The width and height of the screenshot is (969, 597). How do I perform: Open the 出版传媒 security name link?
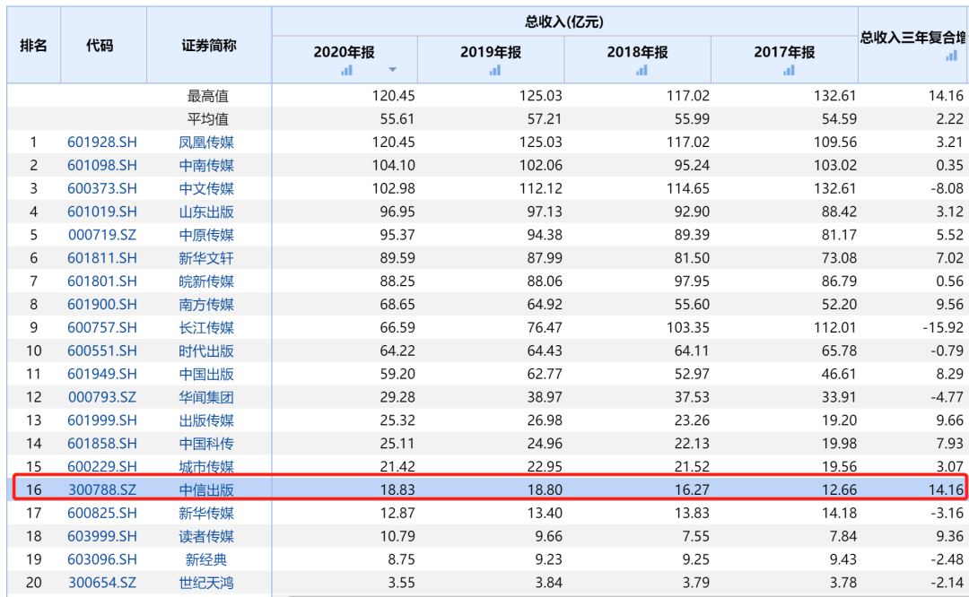(206, 420)
